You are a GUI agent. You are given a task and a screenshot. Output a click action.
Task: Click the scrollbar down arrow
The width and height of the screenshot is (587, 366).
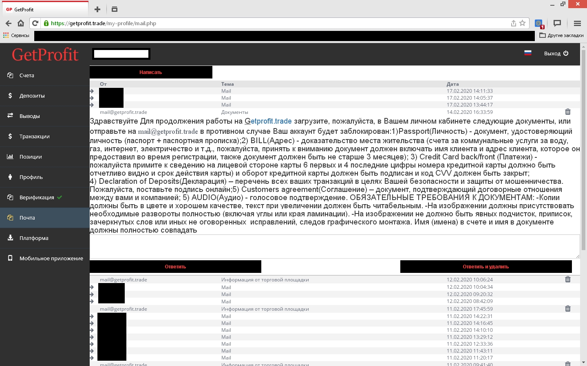[583, 362]
